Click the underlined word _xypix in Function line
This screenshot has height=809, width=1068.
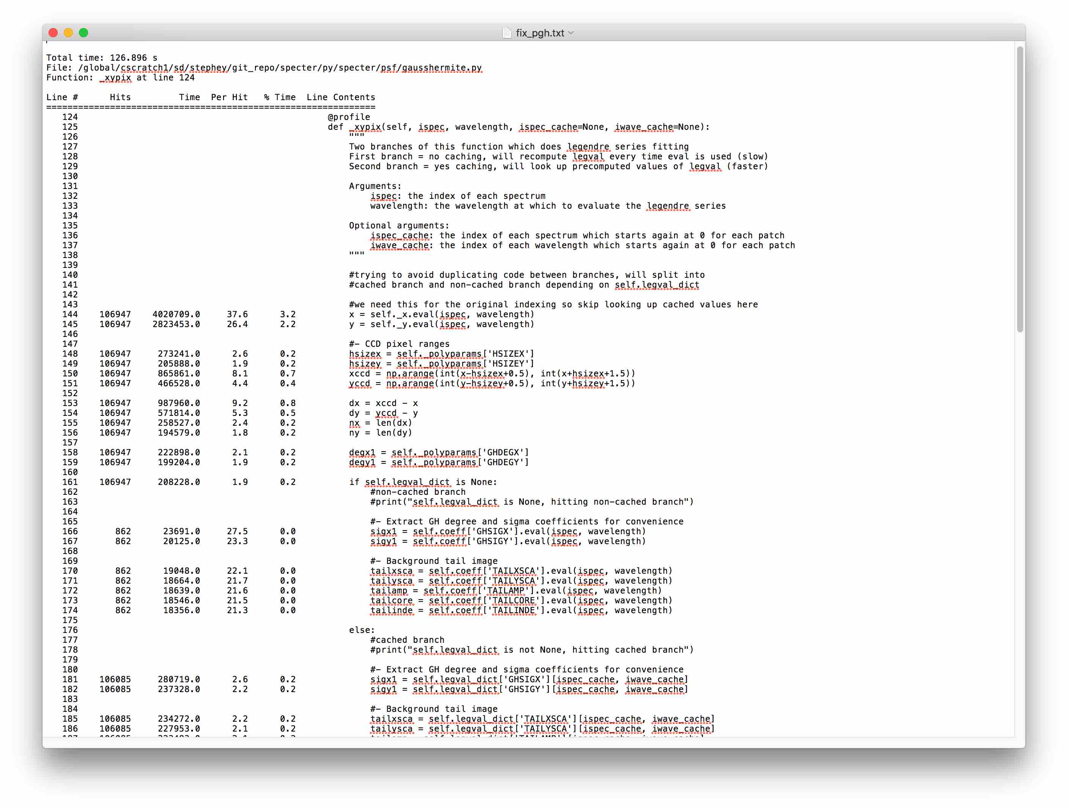115,77
